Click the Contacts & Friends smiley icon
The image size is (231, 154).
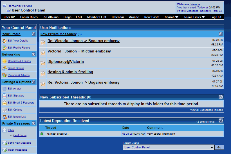pyautogui.click(x=5, y=61)
